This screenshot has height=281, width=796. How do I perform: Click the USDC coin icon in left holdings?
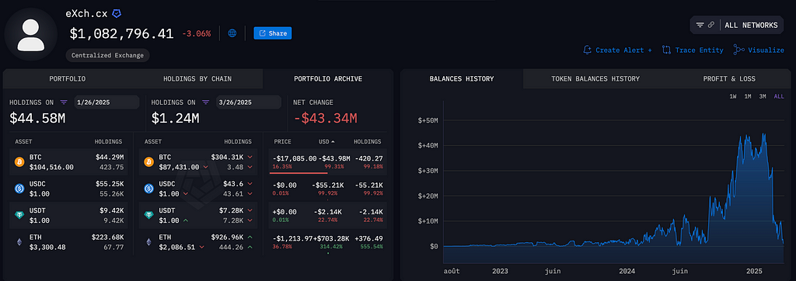19,189
